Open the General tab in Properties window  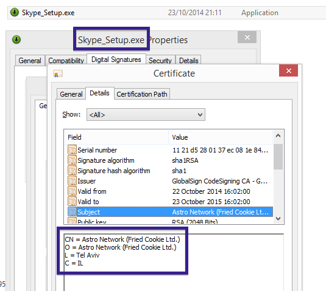point(30,61)
